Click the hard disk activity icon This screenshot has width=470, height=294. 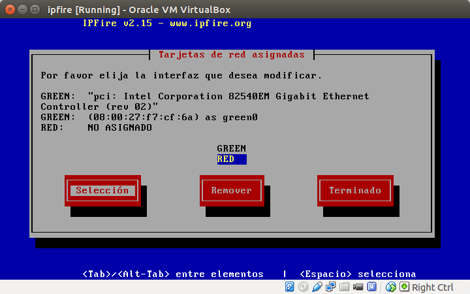coord(289,287)
